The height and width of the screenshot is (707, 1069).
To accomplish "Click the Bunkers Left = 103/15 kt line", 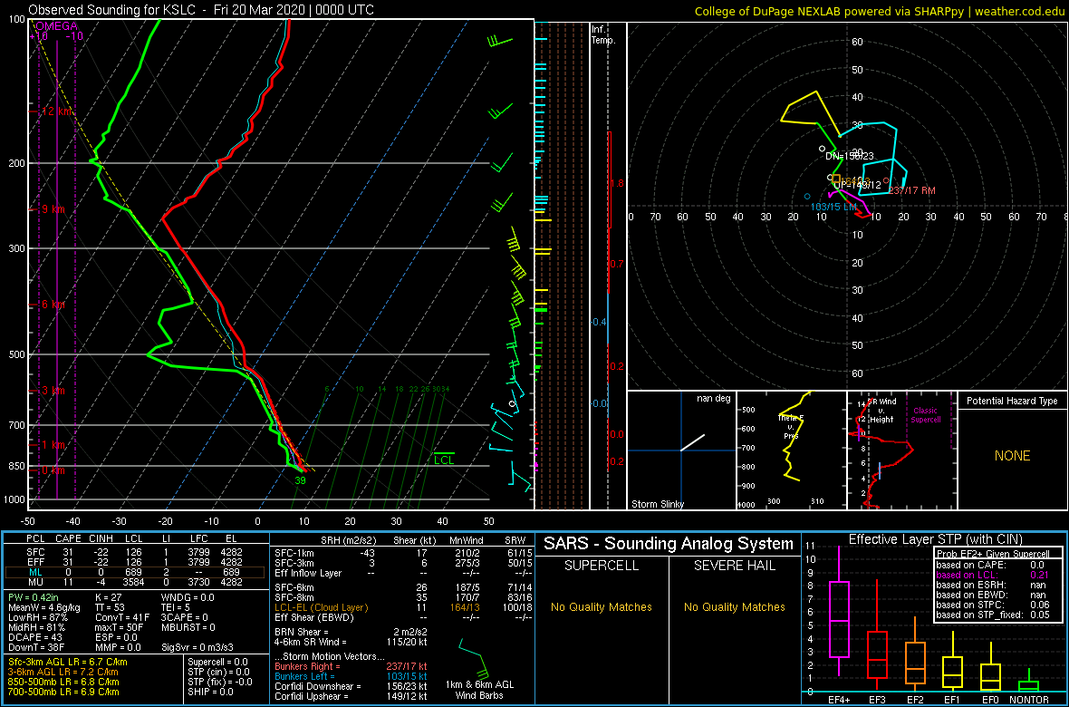I will [x=352, y=675].
